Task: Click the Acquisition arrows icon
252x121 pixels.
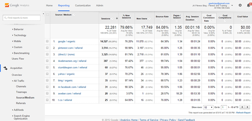Action: (5, 68)
